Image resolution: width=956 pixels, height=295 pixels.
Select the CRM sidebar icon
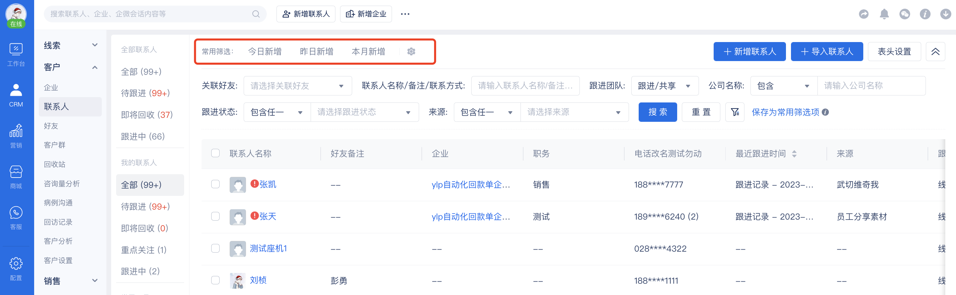coord(16,95)
